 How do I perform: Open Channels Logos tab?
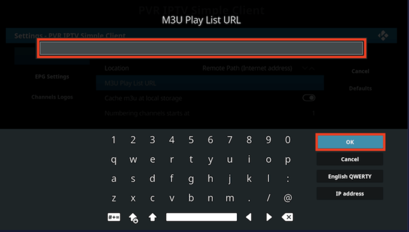(x=52, y=97)
